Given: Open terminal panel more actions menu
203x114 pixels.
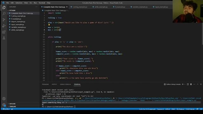Looking at the screenshot, I should [x=194, y=84].
